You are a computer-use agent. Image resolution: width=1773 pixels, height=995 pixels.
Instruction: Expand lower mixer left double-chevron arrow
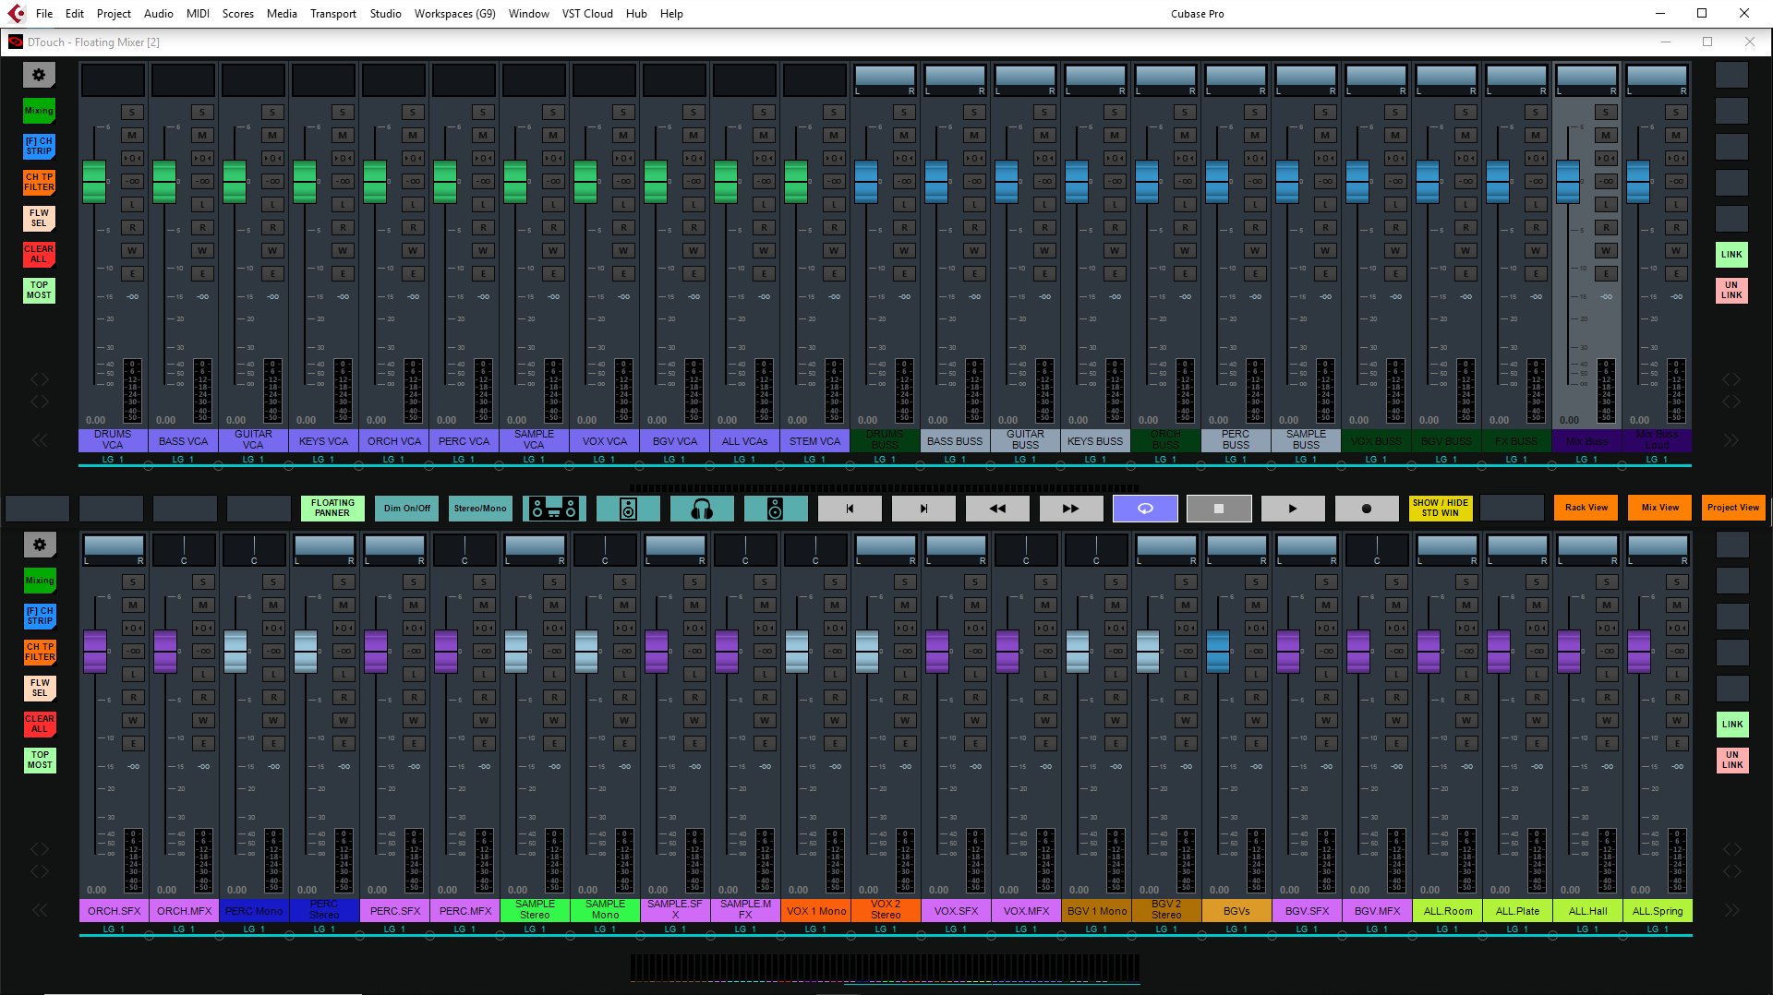[x=39, y=910]
